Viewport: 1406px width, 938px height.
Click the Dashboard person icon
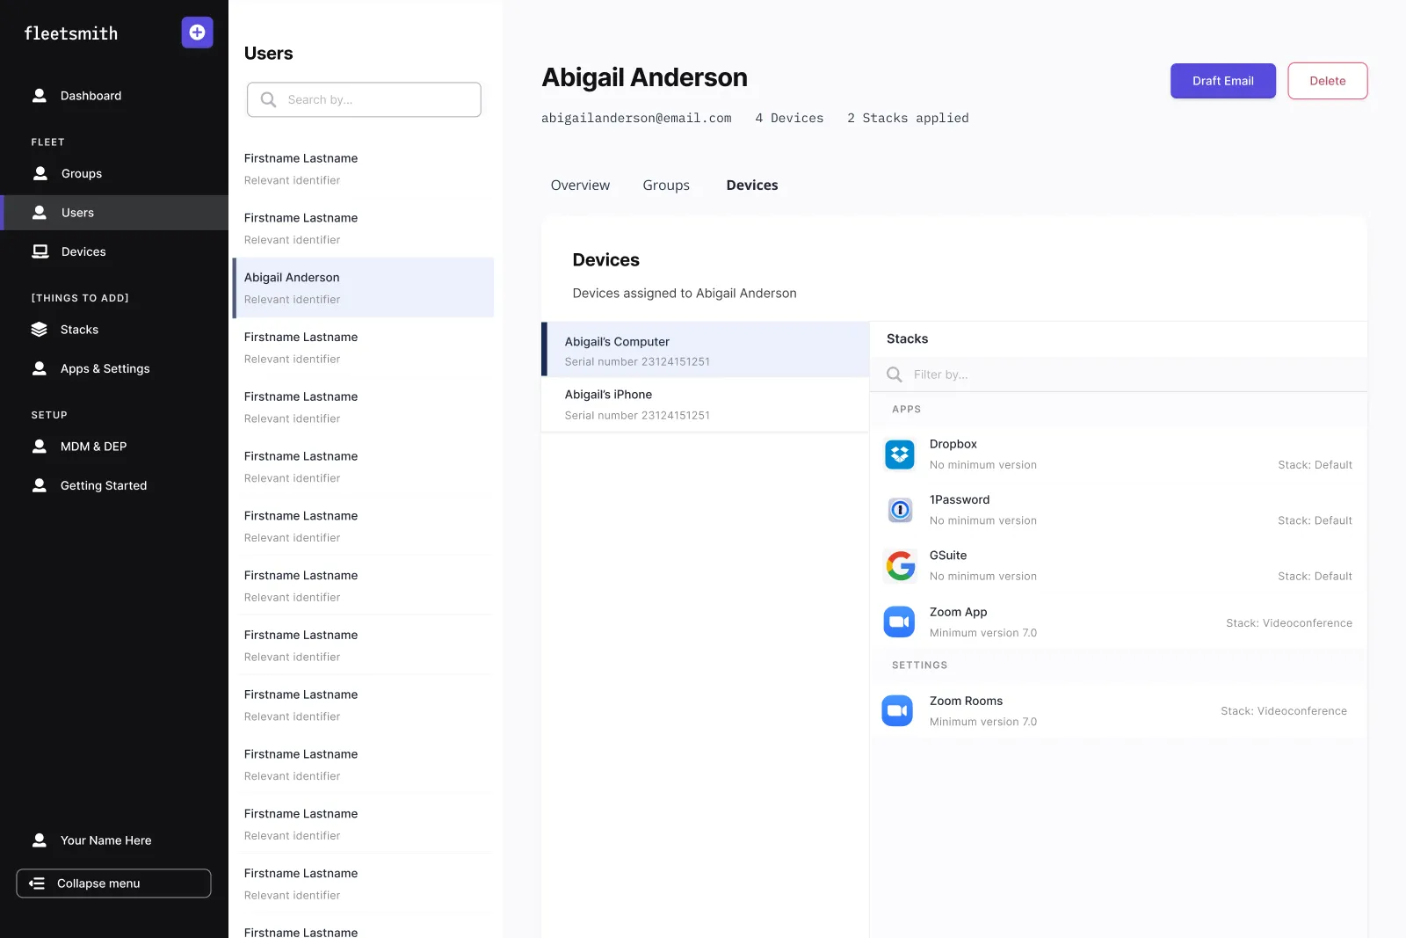coord(40,96)
